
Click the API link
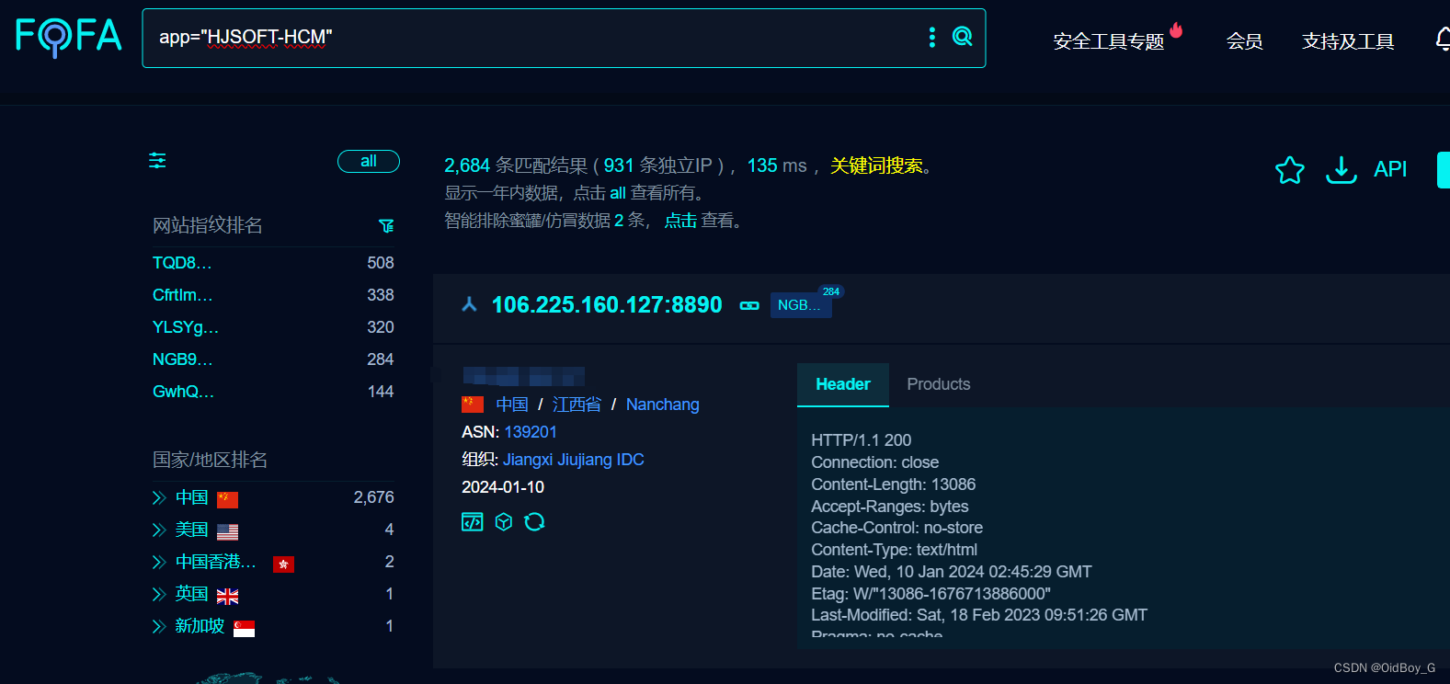tap(1390, 169)
